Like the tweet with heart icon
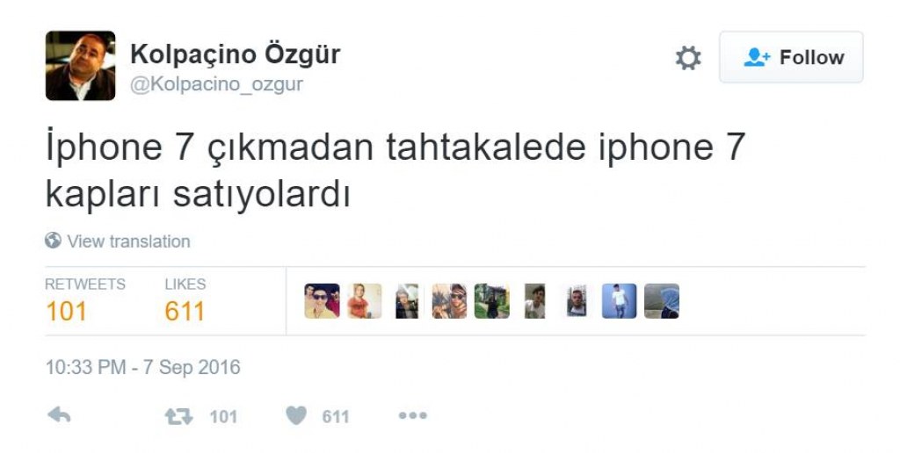 (x=296, y=416)
